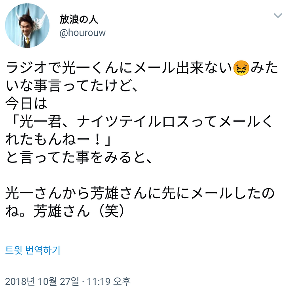
Task: Translate tweet via 트윗 번역하기 link
Action: point(33,250)
